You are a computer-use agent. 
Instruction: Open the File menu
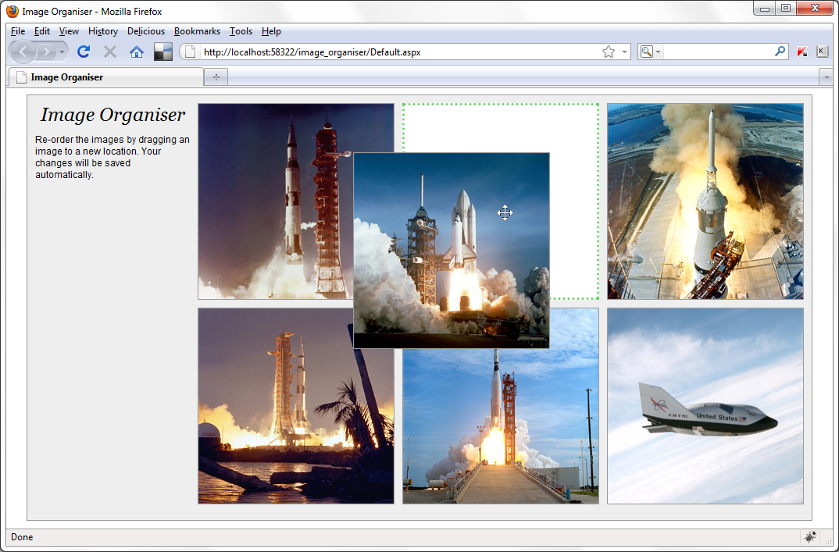[x=18, y=31]
